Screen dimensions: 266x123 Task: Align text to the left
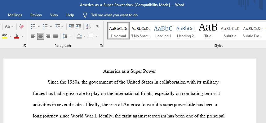(33, 36)
